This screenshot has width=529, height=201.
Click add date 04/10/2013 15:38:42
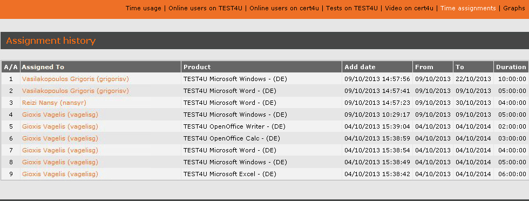click(377, 174)
